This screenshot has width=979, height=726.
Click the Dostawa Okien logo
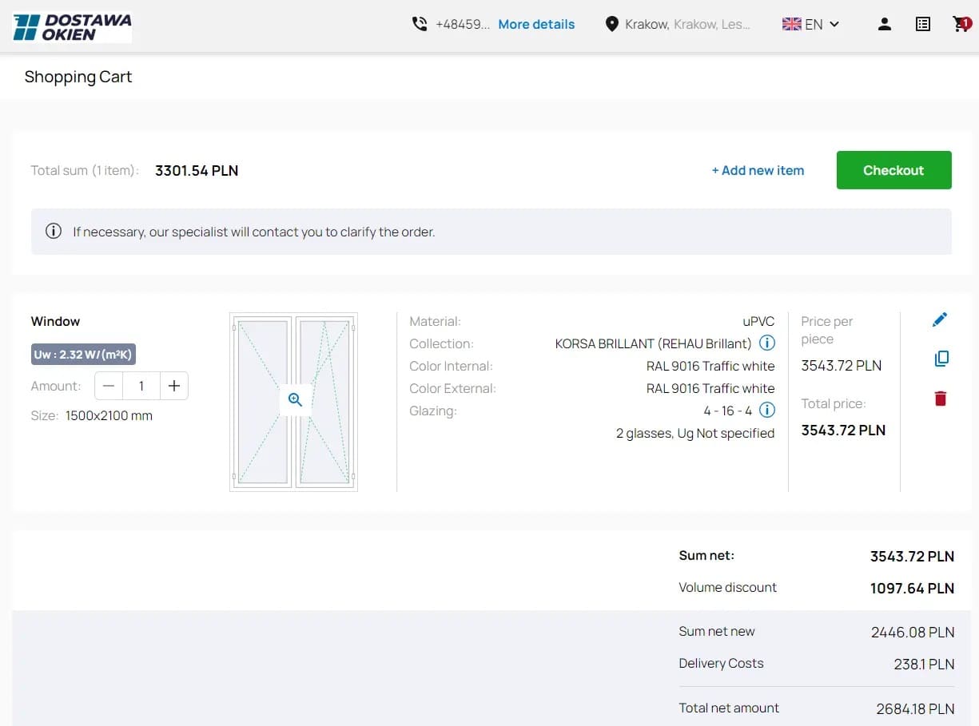(x=72, y=26)
